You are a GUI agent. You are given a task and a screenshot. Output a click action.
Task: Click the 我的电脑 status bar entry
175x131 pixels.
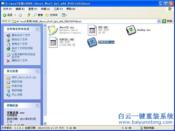147,128
